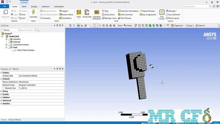Switch to the Selection ribbon tab
This screenshot has height=124, width=220.
point(45,7)
